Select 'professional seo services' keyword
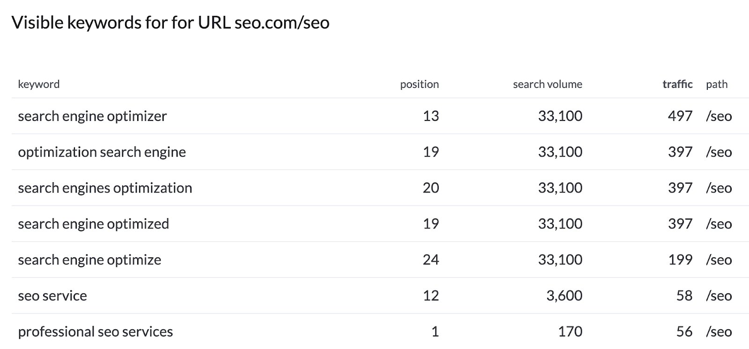Screen dimensions: 749x349 95,332
